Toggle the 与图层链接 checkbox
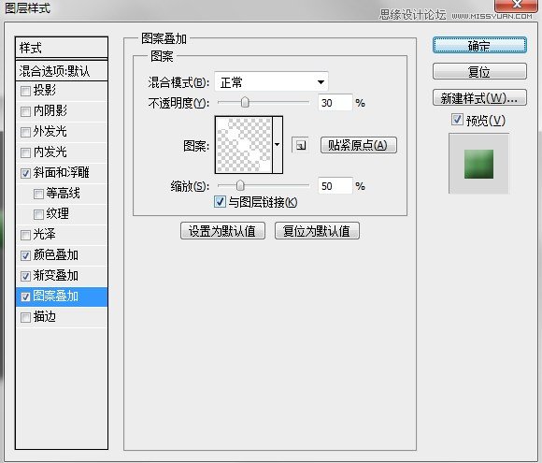542x463 pixels. [220, 202]
